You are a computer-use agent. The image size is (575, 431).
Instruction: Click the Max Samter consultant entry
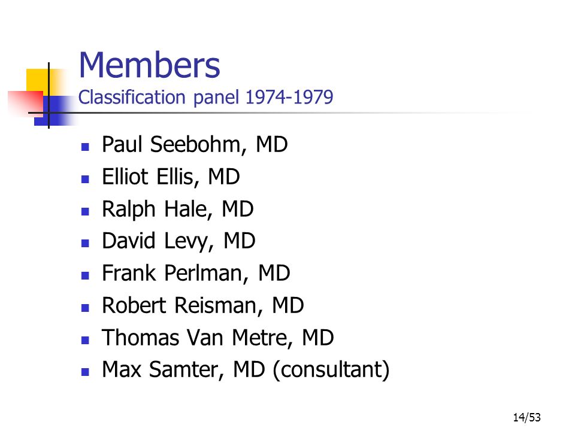246,370
